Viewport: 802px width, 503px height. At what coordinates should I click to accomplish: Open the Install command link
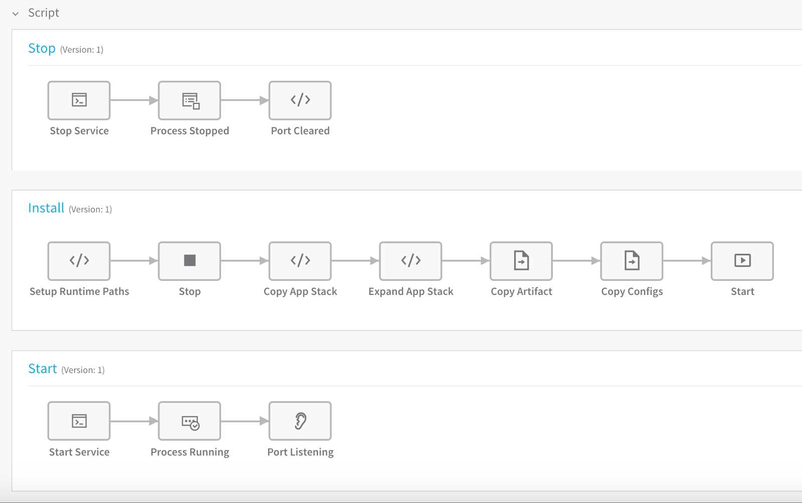pyautogui.click(x=46, y=208)
